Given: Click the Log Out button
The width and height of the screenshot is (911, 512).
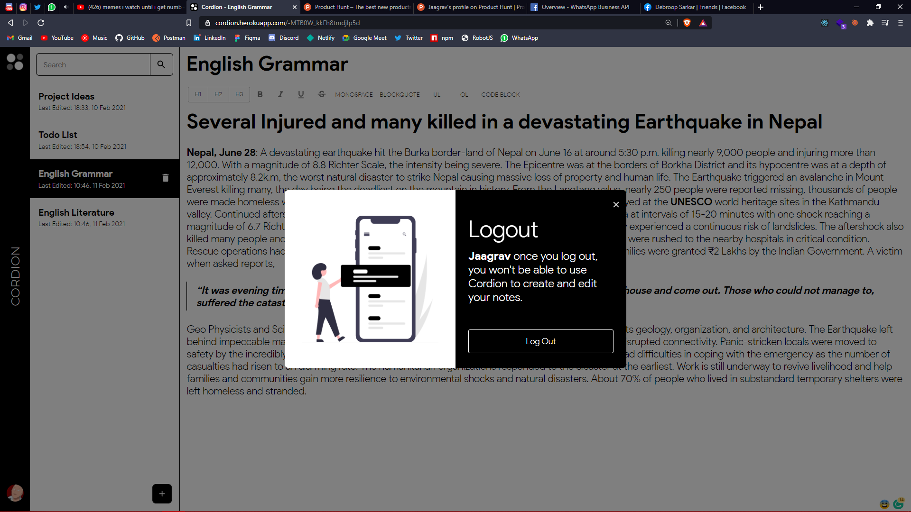Looking at the screenshot, I should (540, 341).
